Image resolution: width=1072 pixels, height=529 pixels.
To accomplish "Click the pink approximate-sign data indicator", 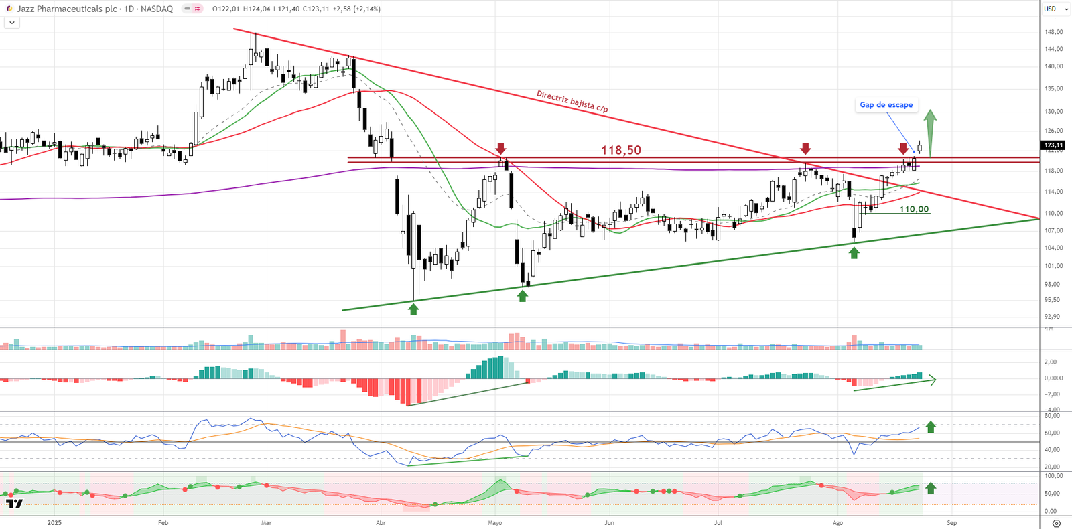I will pyautogui.click(x=198, y=9).
